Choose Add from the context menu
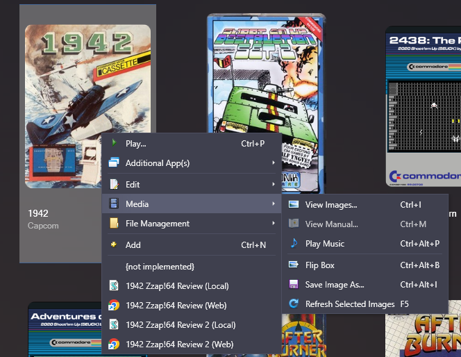The height and width of the screenshot is (357, 461). (192, 244)
